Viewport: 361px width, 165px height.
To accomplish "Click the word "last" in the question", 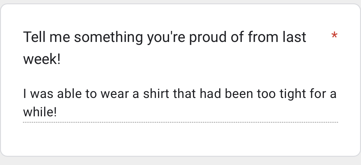I will pos(294,37).
